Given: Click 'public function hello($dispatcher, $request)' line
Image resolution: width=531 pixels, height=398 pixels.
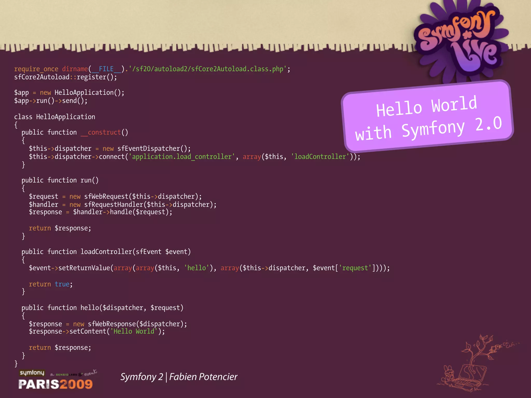Looking at the screenshot, I should click(102, 308).
